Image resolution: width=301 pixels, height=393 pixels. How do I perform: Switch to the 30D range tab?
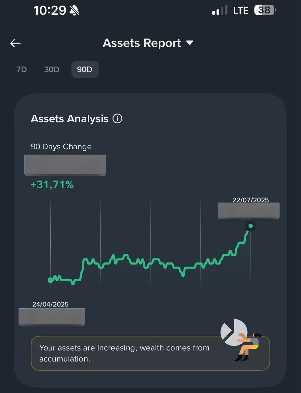pyautogui.click(x=52, y=69)
